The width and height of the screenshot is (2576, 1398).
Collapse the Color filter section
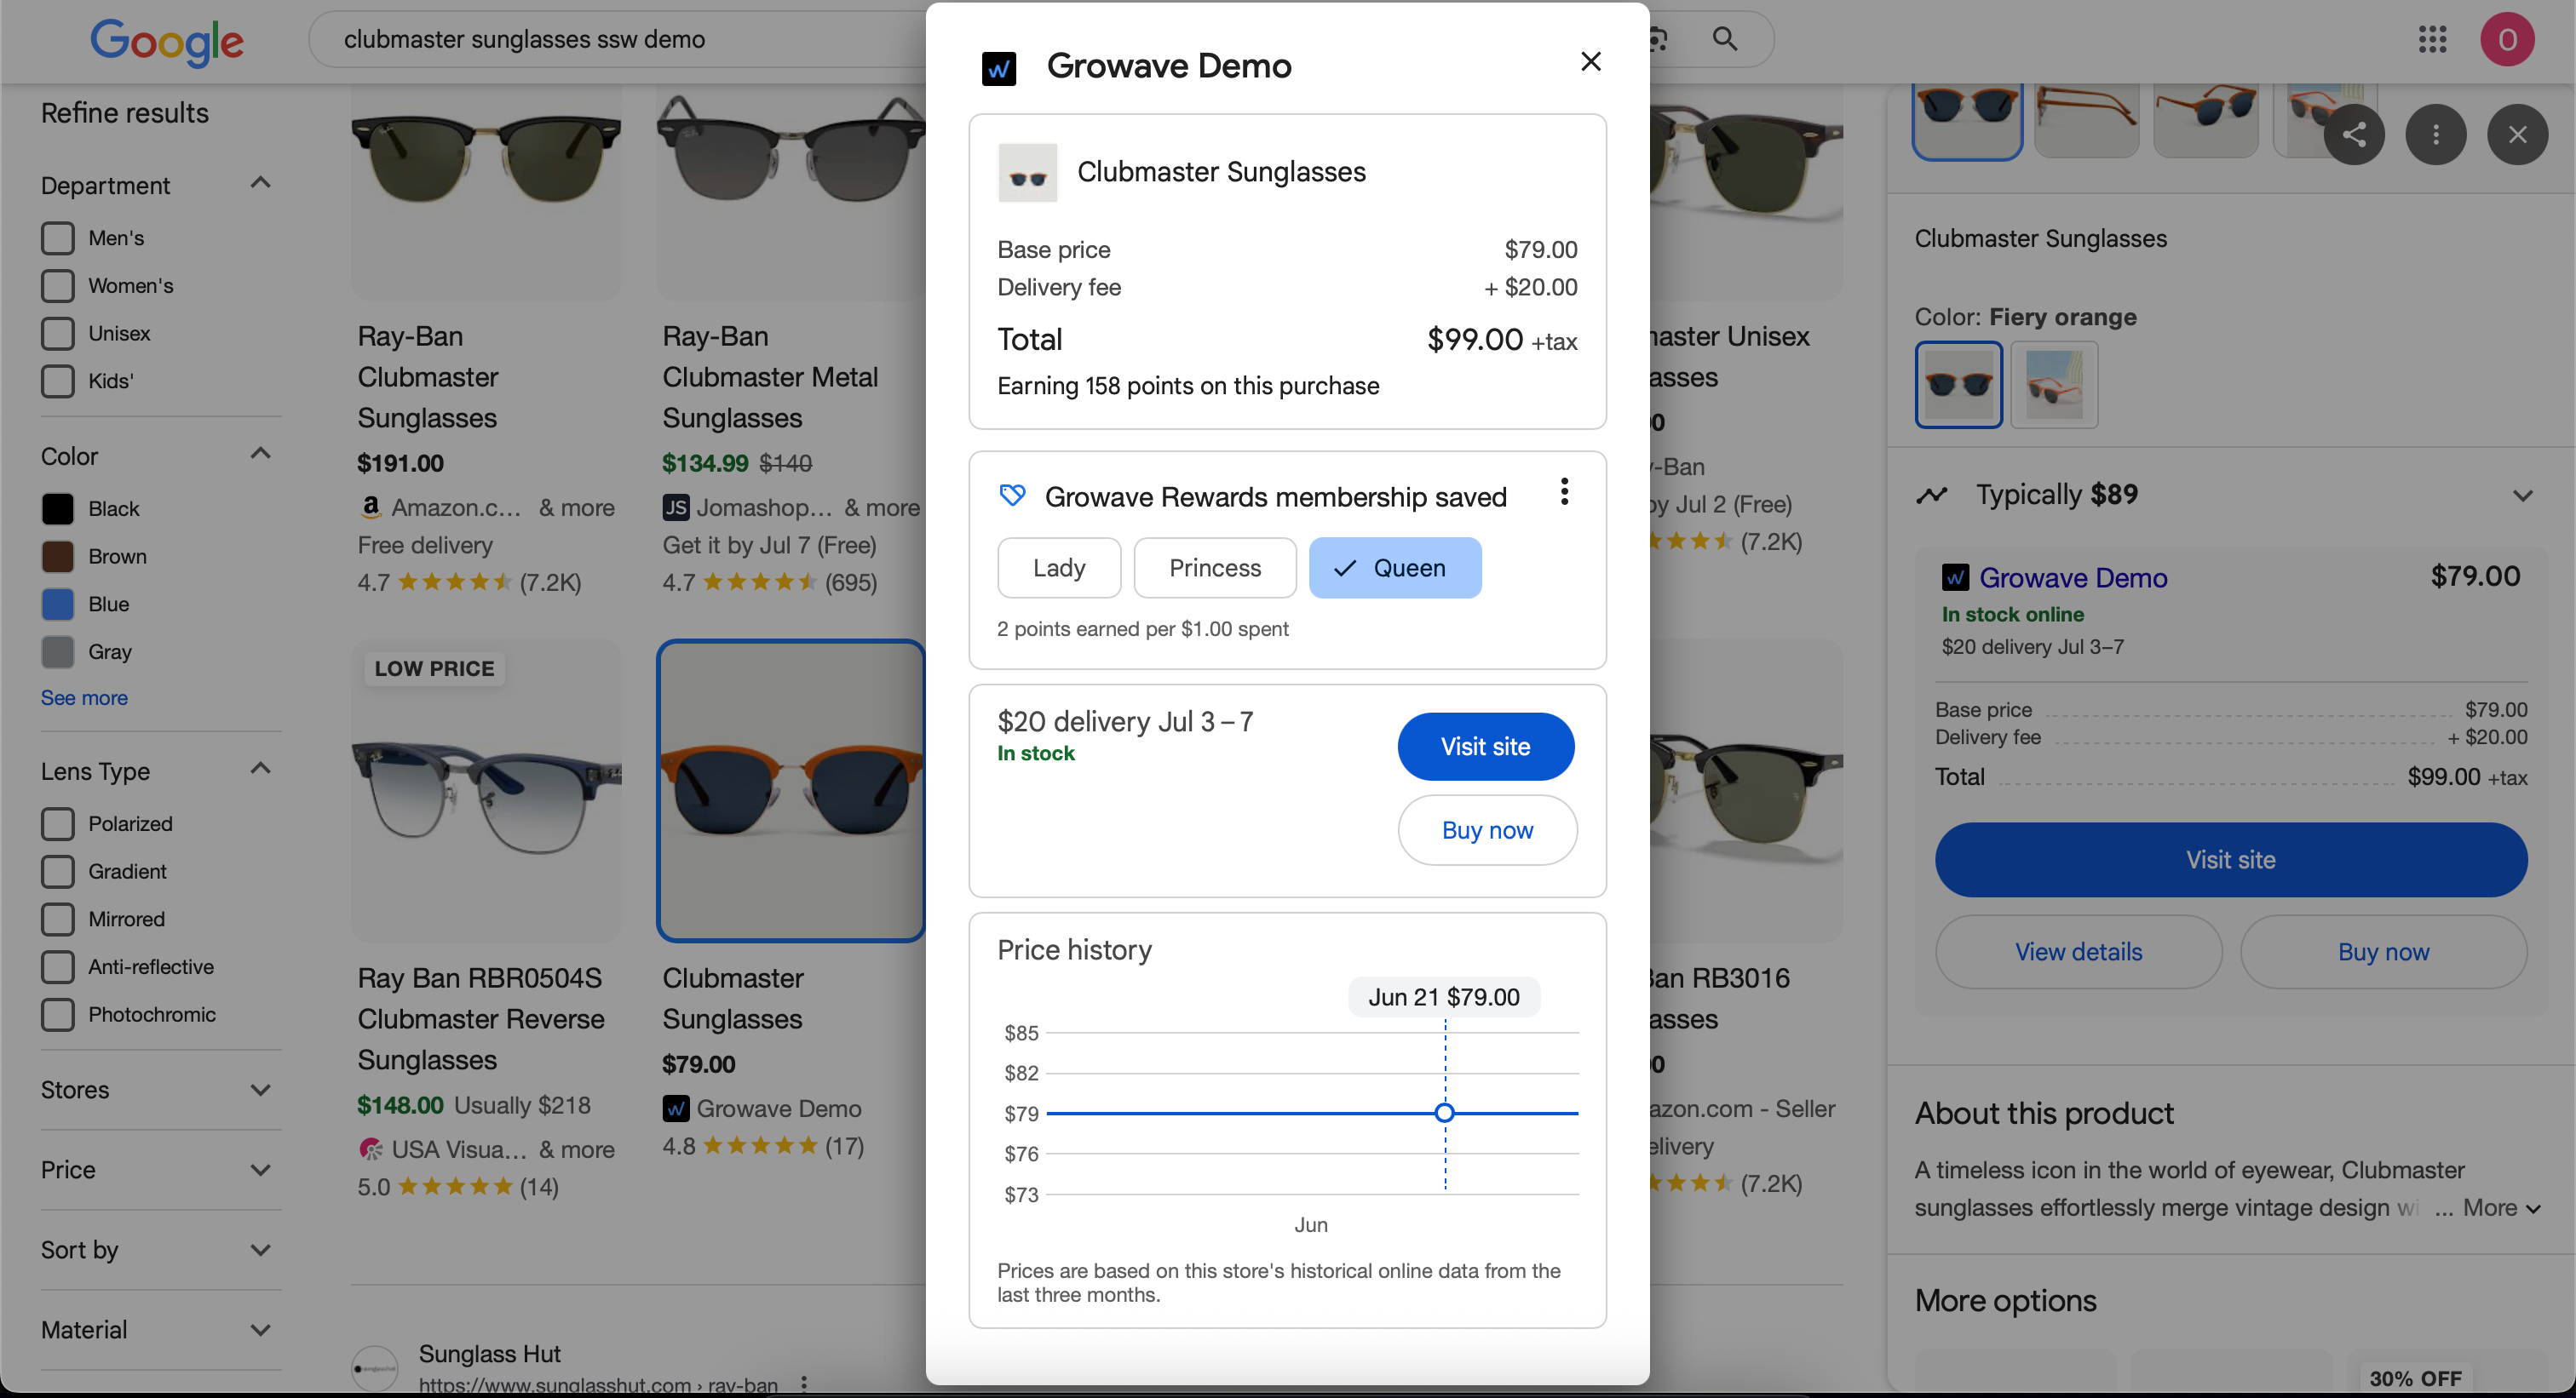[x=260, y=454]
